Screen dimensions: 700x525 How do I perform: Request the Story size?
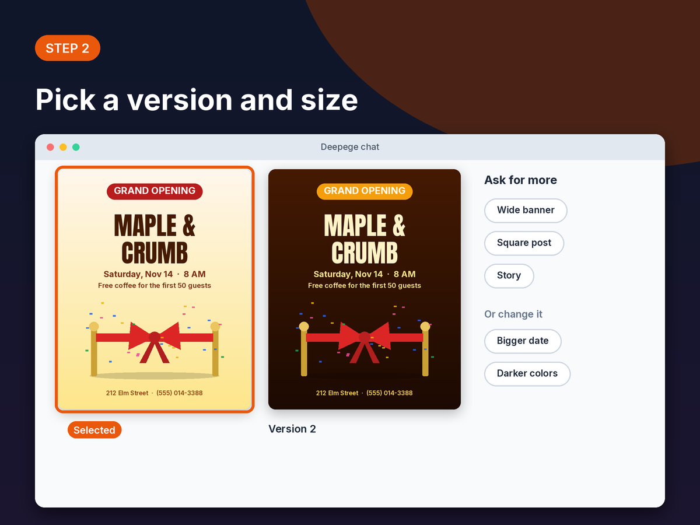tap(509, 275)
